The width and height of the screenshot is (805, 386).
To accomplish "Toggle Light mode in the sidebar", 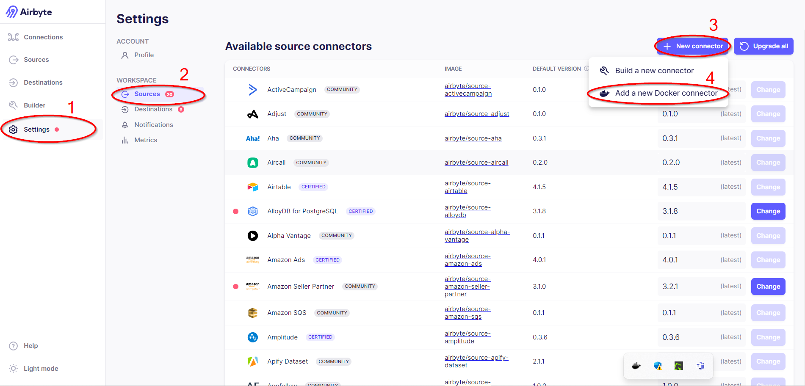I will coord(41,369).
